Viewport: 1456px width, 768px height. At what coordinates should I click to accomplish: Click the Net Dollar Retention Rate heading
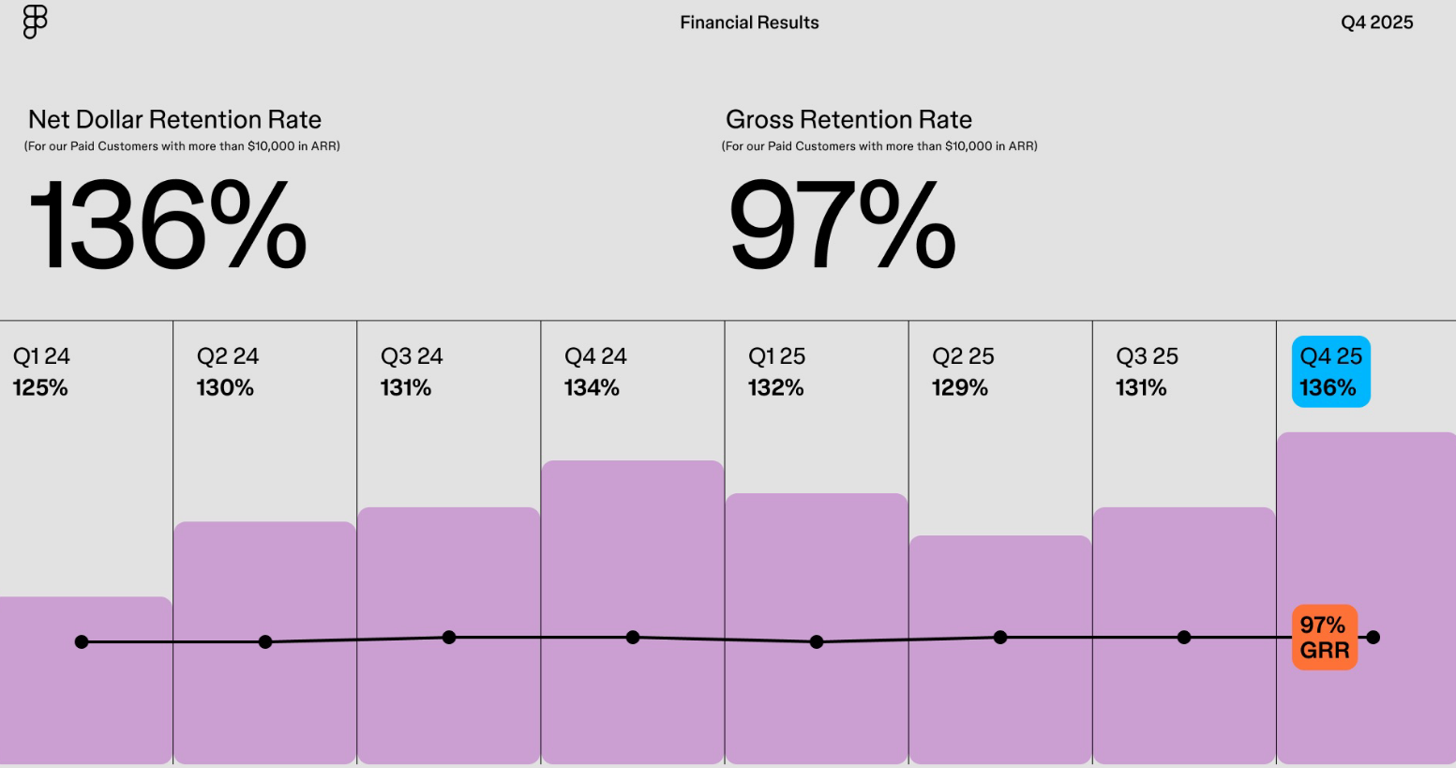tap(175, 120)
